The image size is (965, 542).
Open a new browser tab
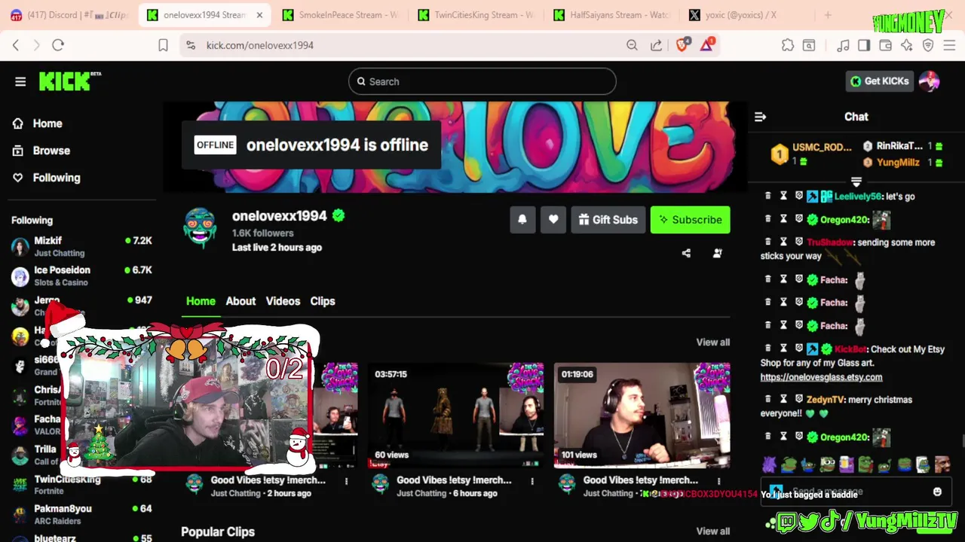[827, 15]
